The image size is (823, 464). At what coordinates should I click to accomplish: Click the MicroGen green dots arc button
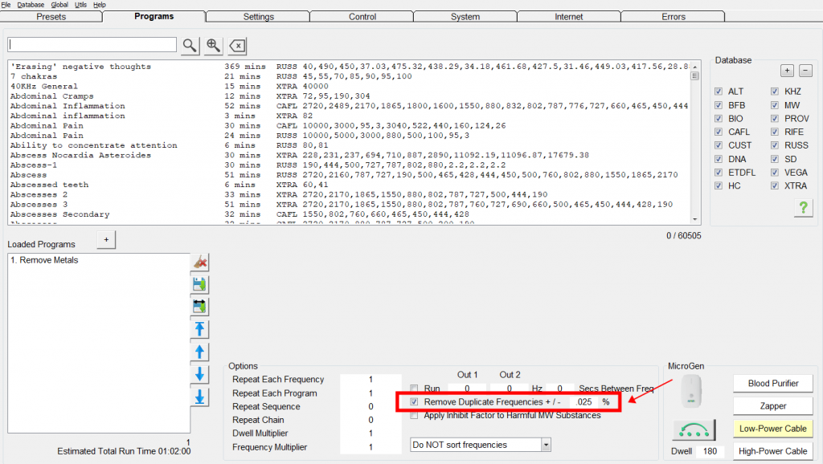pos(693,429)
